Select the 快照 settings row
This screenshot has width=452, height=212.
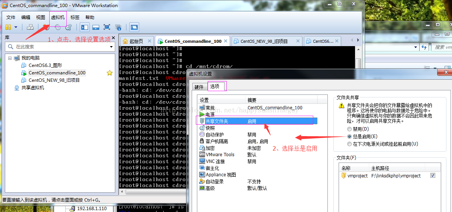click(257, 128)
